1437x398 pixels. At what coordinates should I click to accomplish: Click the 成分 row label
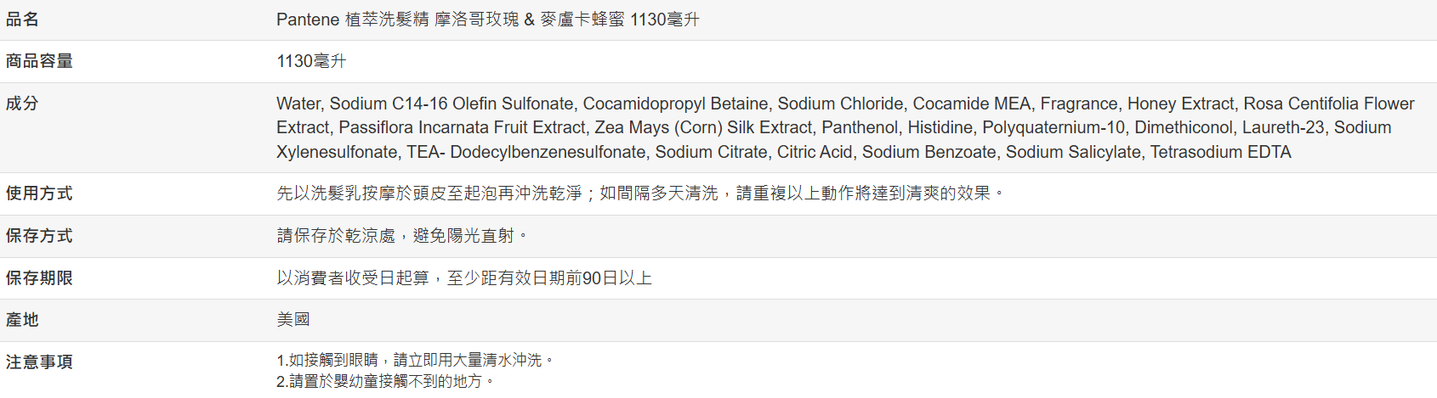pos(22,104)
